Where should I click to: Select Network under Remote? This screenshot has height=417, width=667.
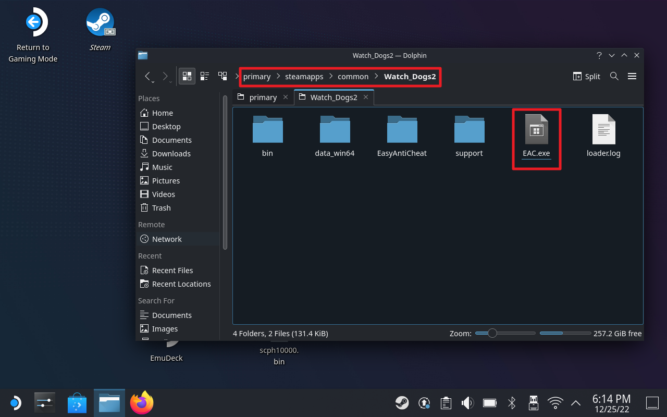pos(178,239)
